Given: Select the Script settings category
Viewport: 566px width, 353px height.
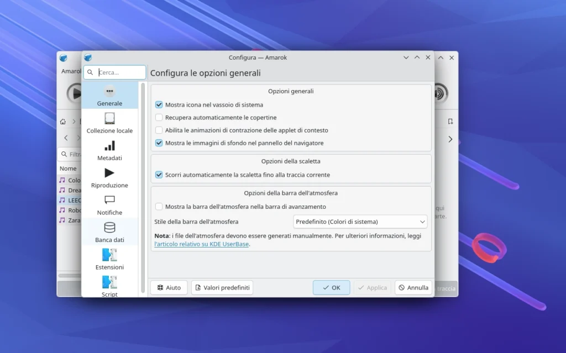Looking at the screenshot, I should pos(109,285).
